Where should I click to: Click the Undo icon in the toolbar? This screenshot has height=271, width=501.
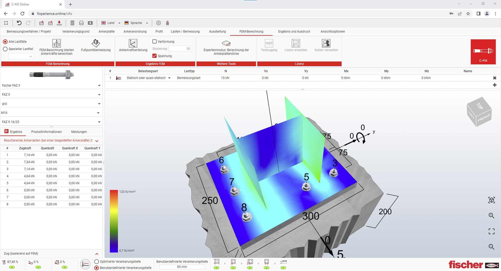(19, 23)
